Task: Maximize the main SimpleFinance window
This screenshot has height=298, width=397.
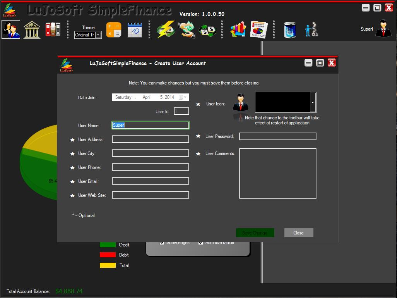Action: 377,8
